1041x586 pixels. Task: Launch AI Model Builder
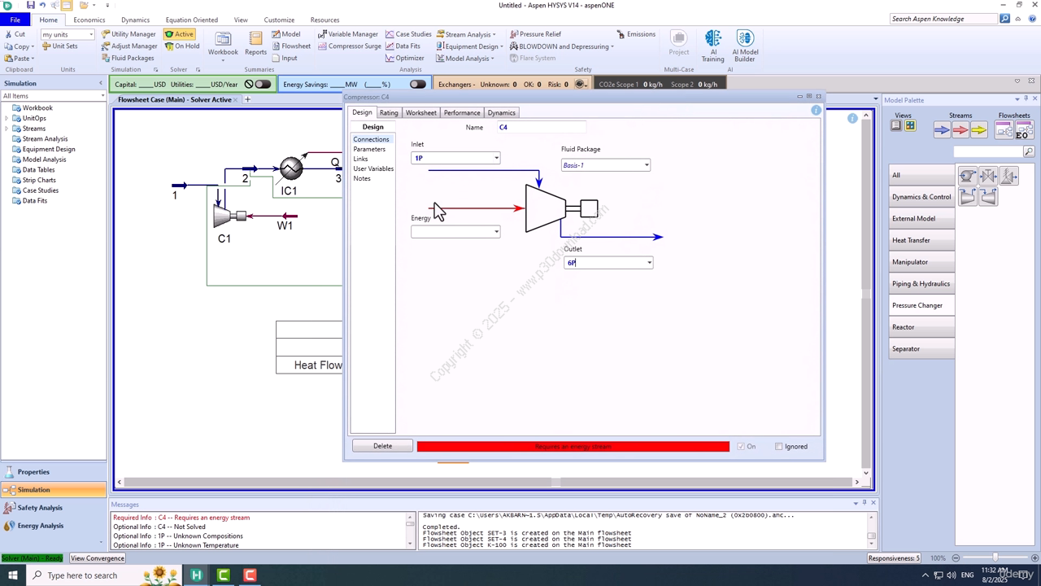744,46
